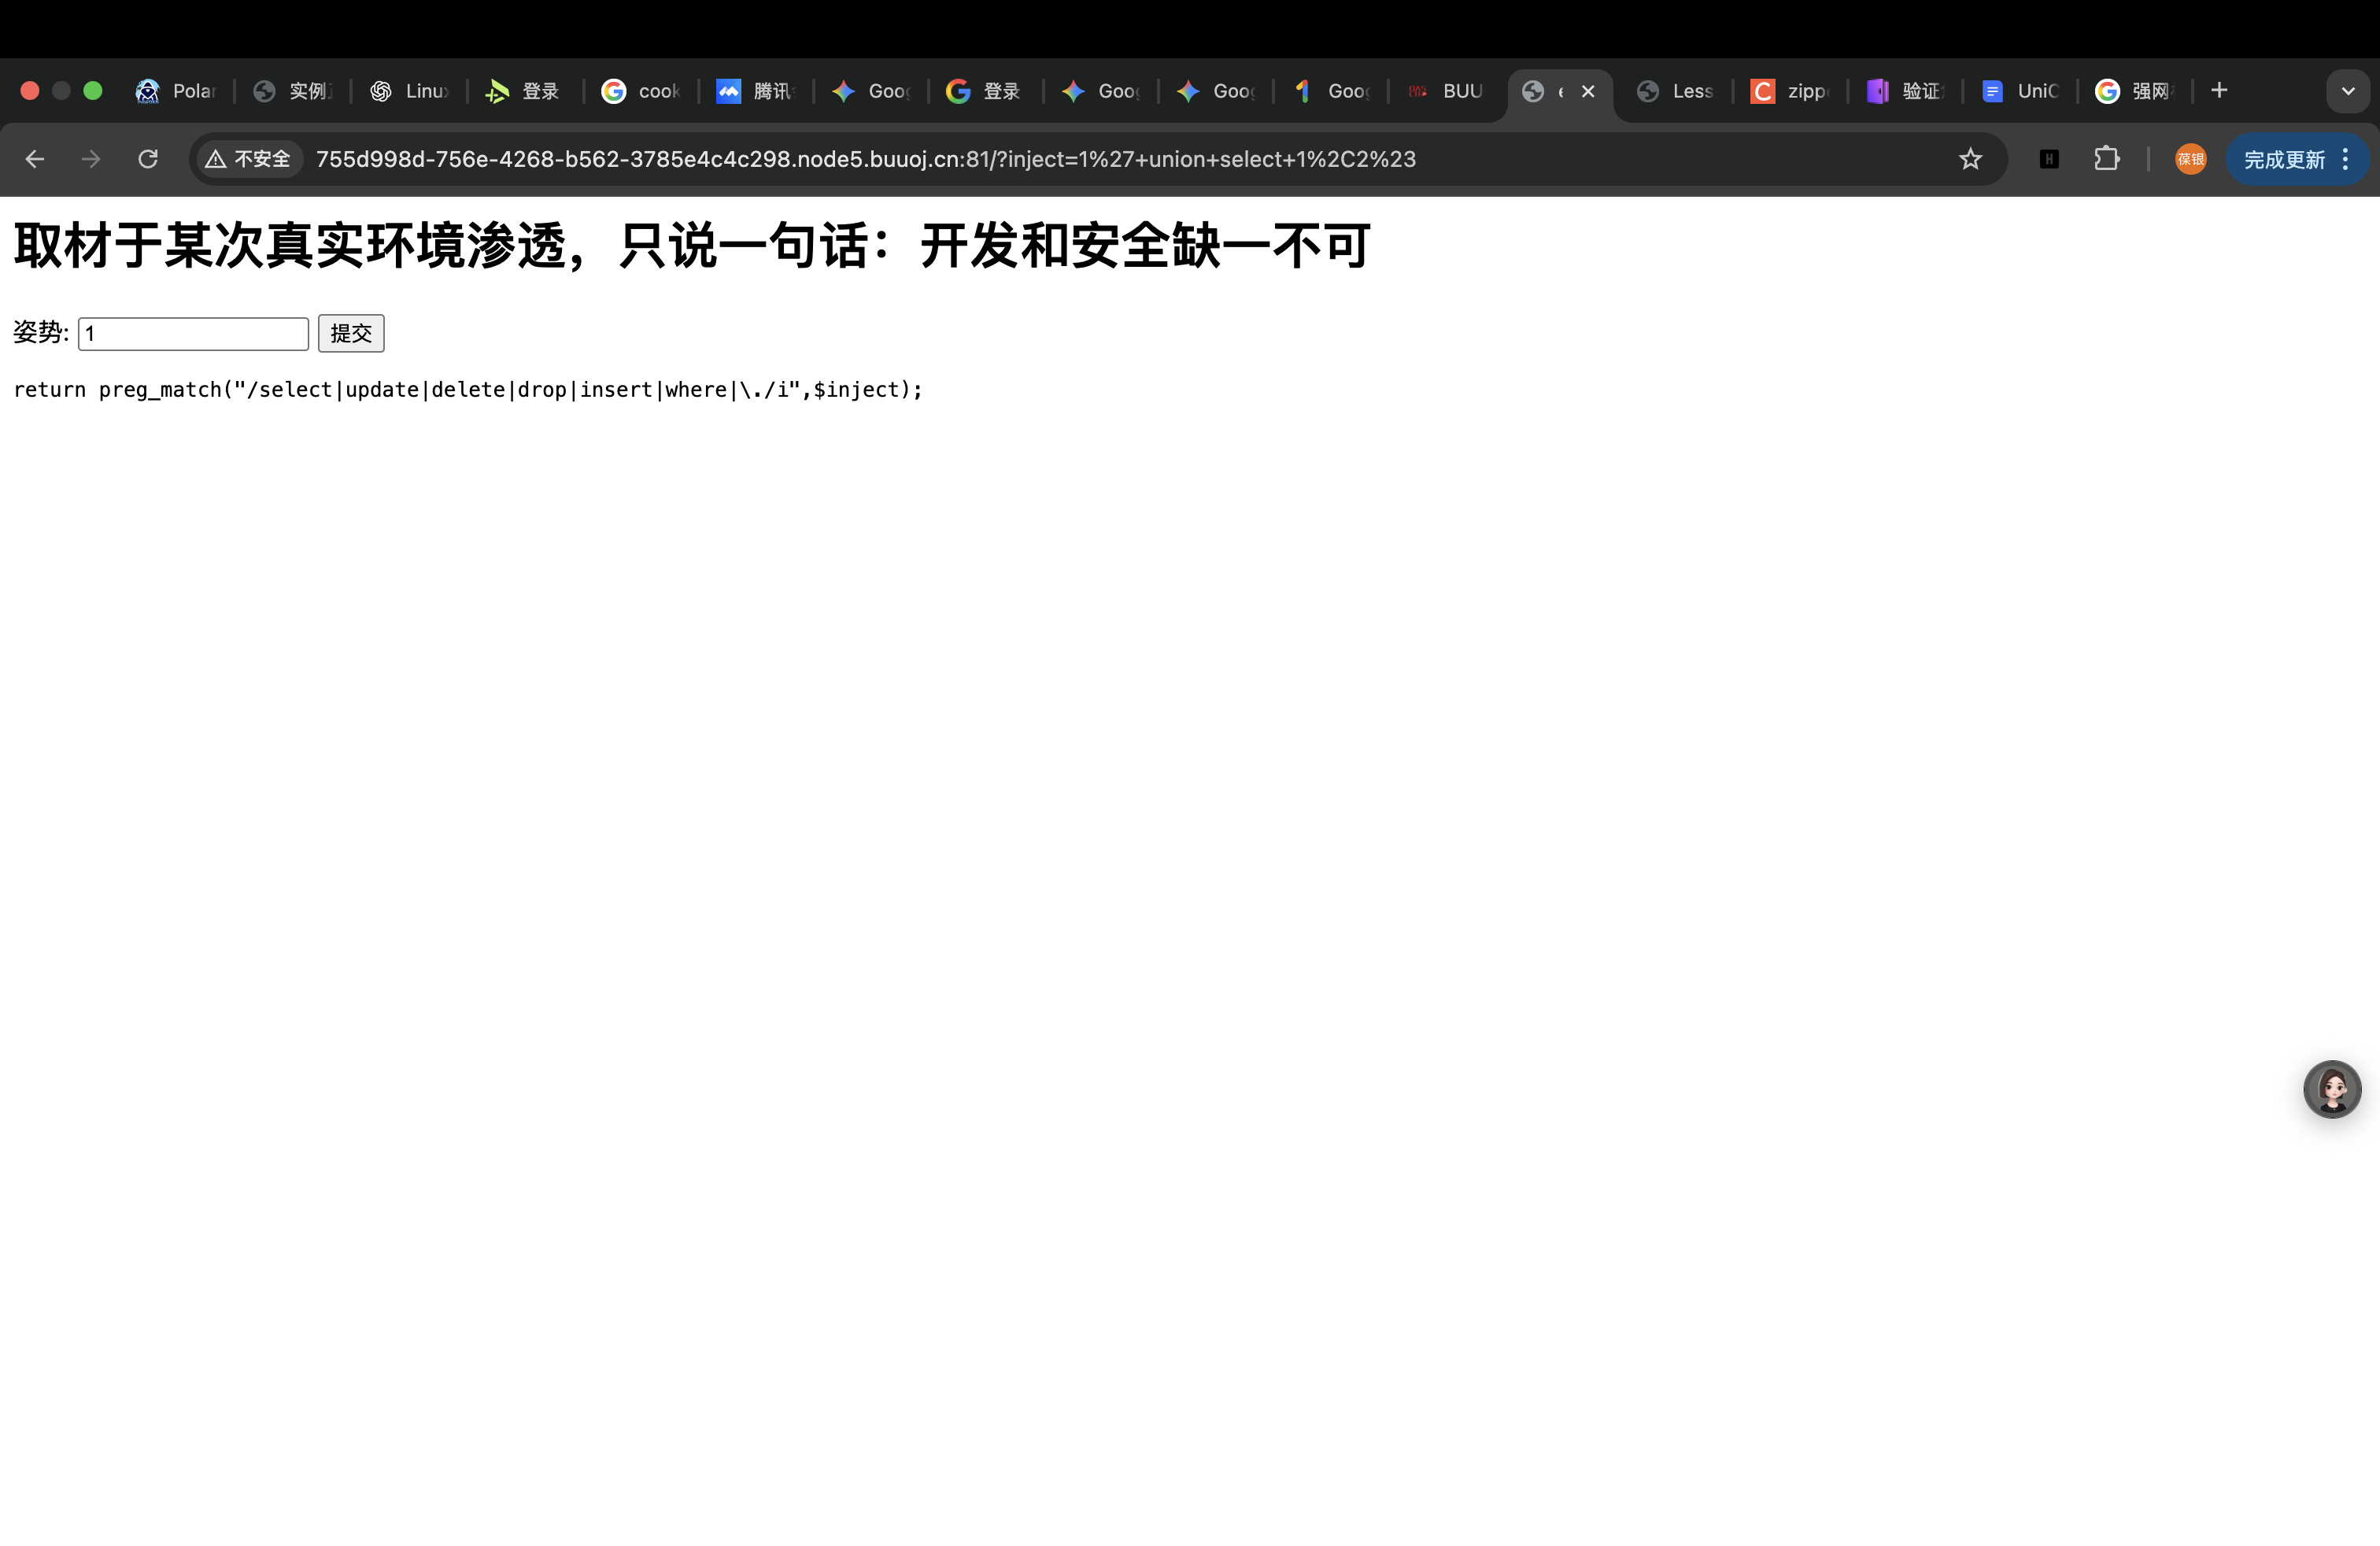
Task: Click the forward navigation arrow
Action: coord(91,159)
